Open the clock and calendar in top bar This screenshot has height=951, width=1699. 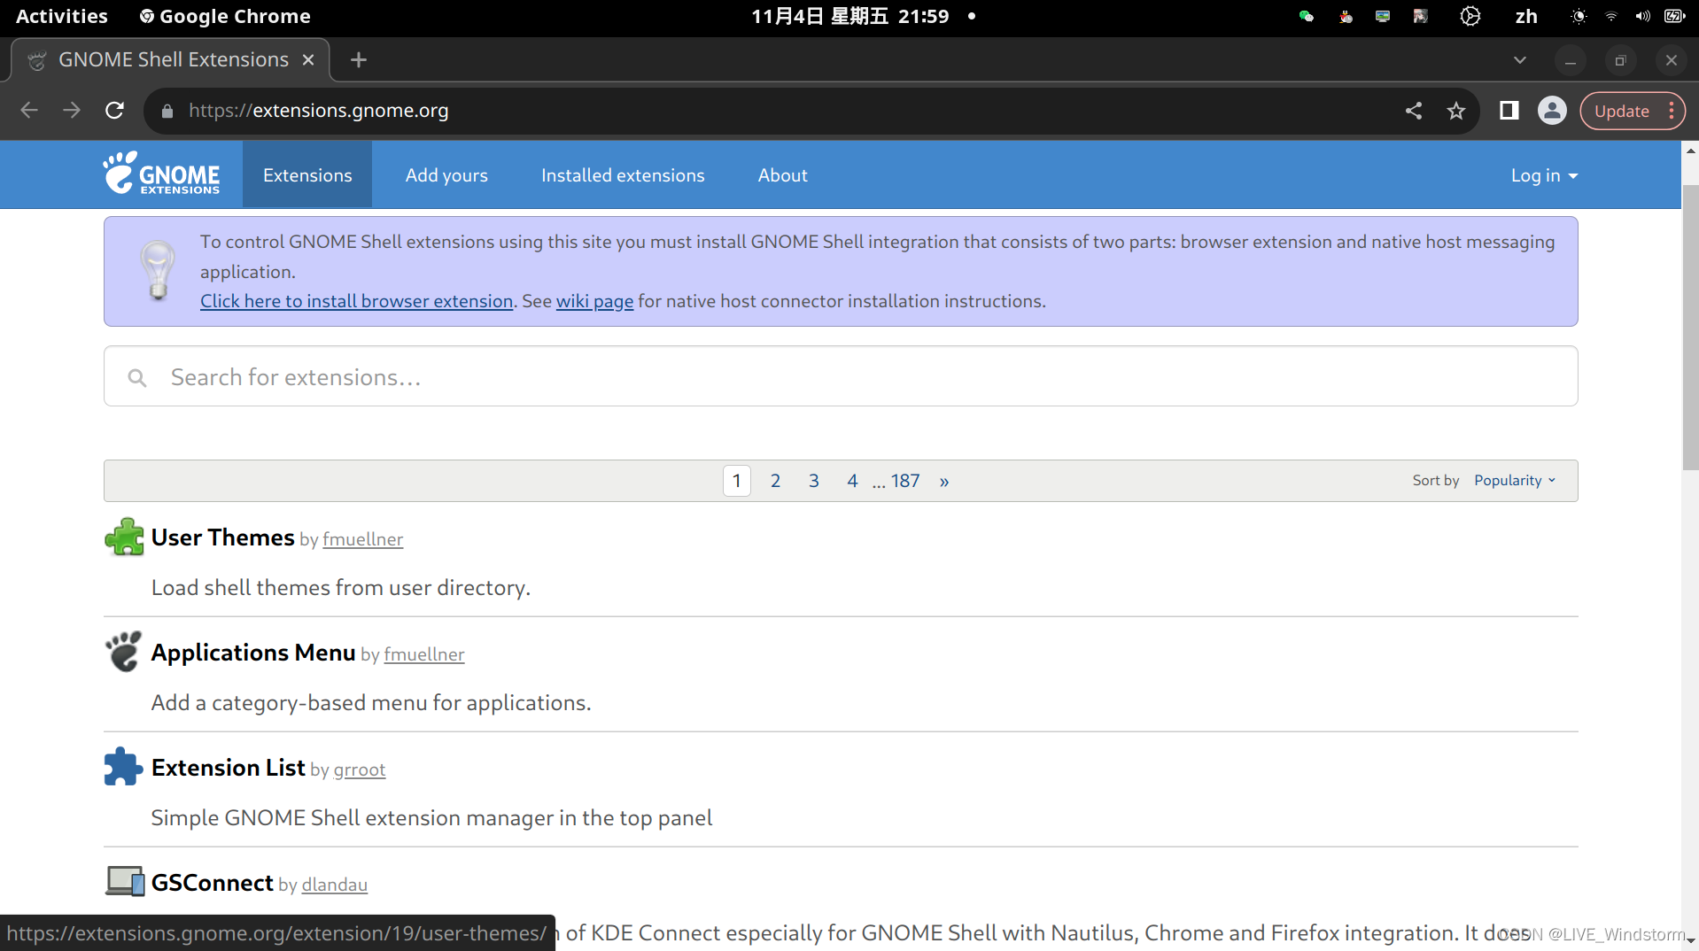[x=849, y=16]
